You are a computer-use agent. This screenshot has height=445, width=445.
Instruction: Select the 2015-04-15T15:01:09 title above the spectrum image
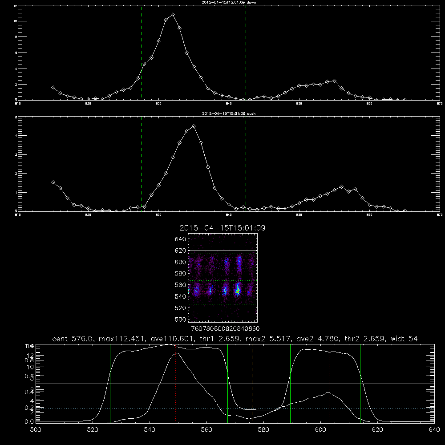(222, 228)
